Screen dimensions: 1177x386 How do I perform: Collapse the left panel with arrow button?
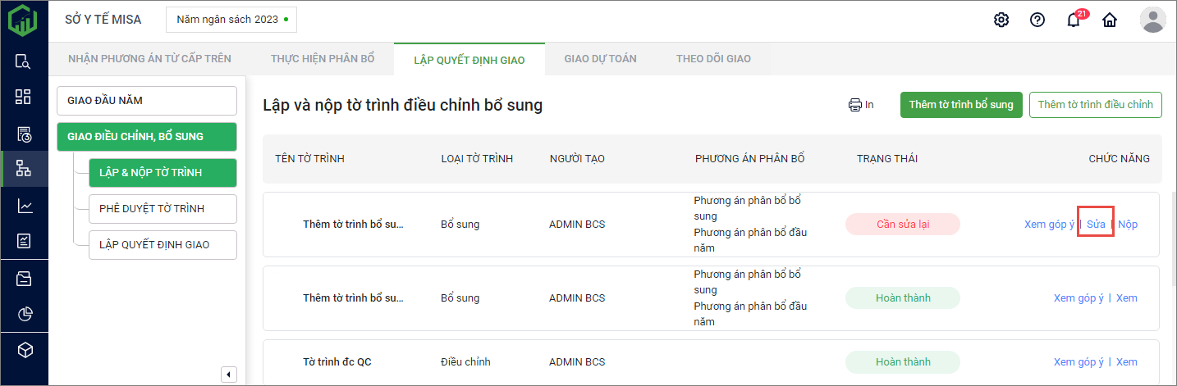[229, 375]
